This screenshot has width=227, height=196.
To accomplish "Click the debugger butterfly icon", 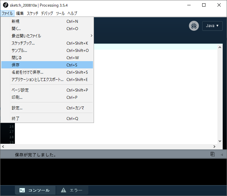I will pos(194,26).
